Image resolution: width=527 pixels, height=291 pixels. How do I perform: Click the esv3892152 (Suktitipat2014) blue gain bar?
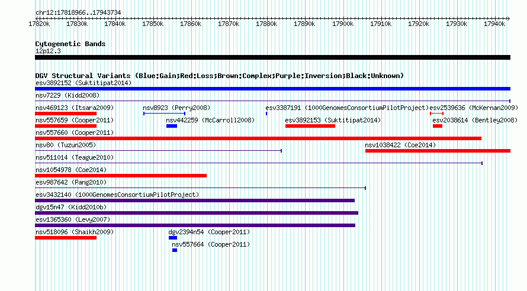tap(272, 89)
